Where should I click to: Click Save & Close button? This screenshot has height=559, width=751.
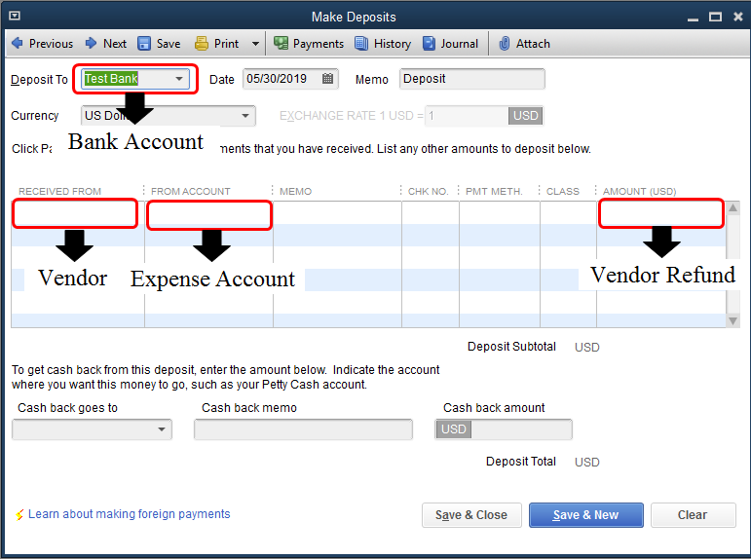pos(471,515)
